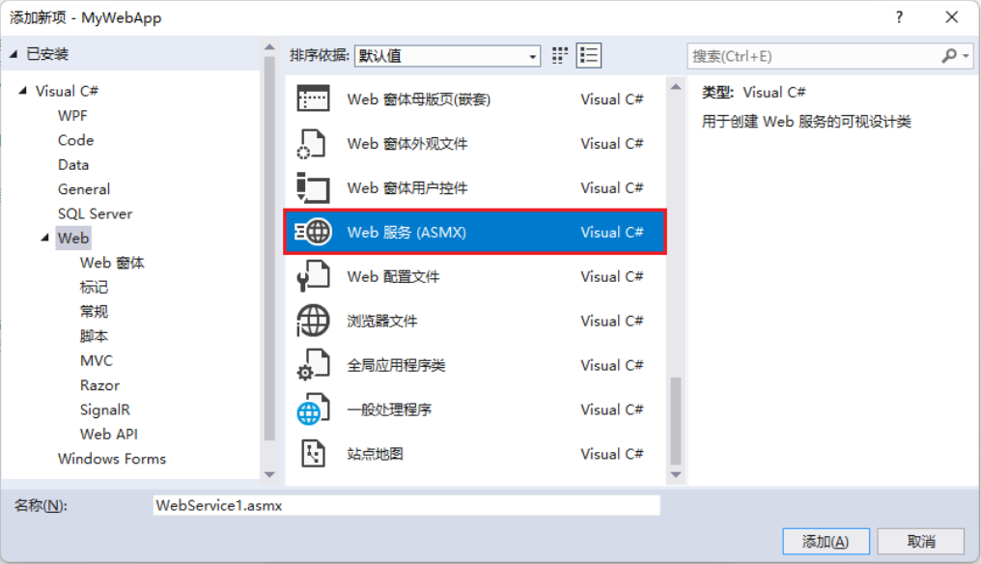981x564 pixels.
Task: Focus the 名称 input field
Action: click(x=406, y=506)
